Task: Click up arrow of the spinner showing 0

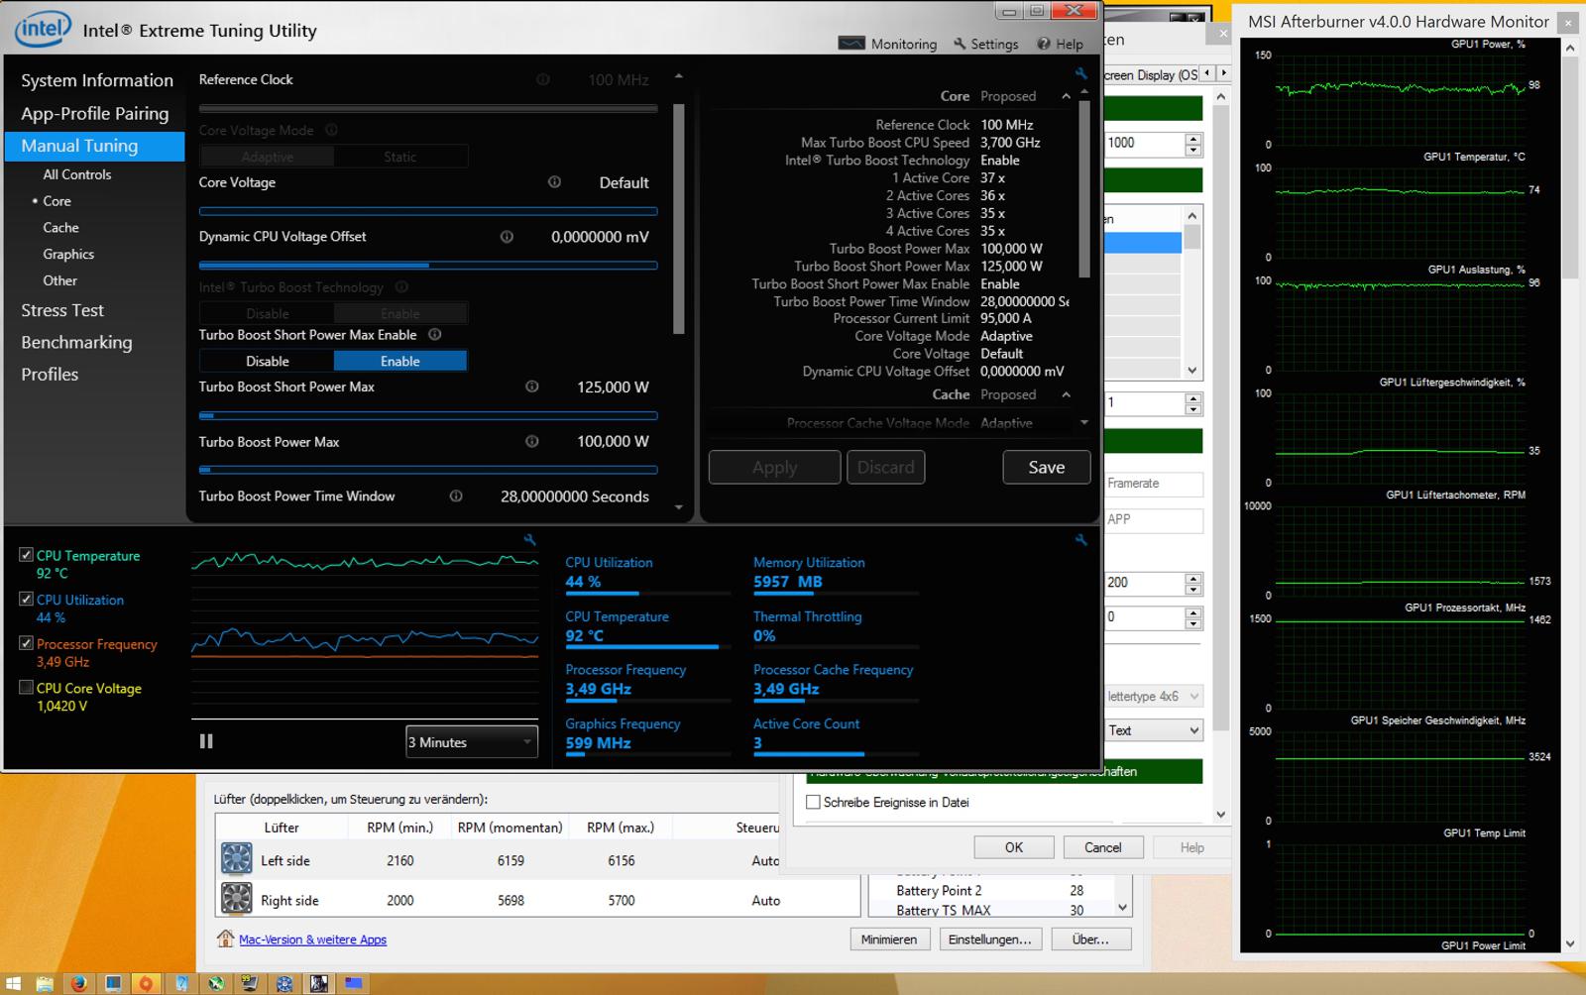Action: pyautogui.click(x=1193, y=612)
